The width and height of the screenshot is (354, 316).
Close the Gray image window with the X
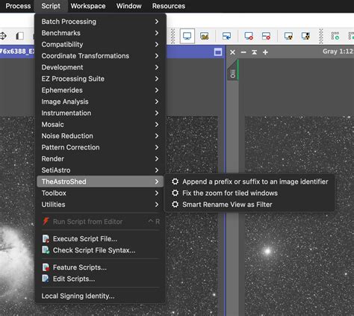232,52
